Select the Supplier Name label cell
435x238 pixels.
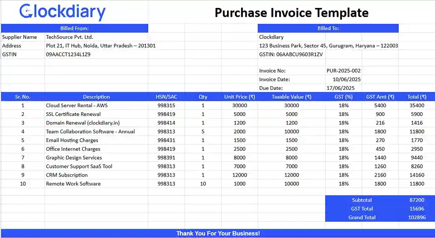23,37
